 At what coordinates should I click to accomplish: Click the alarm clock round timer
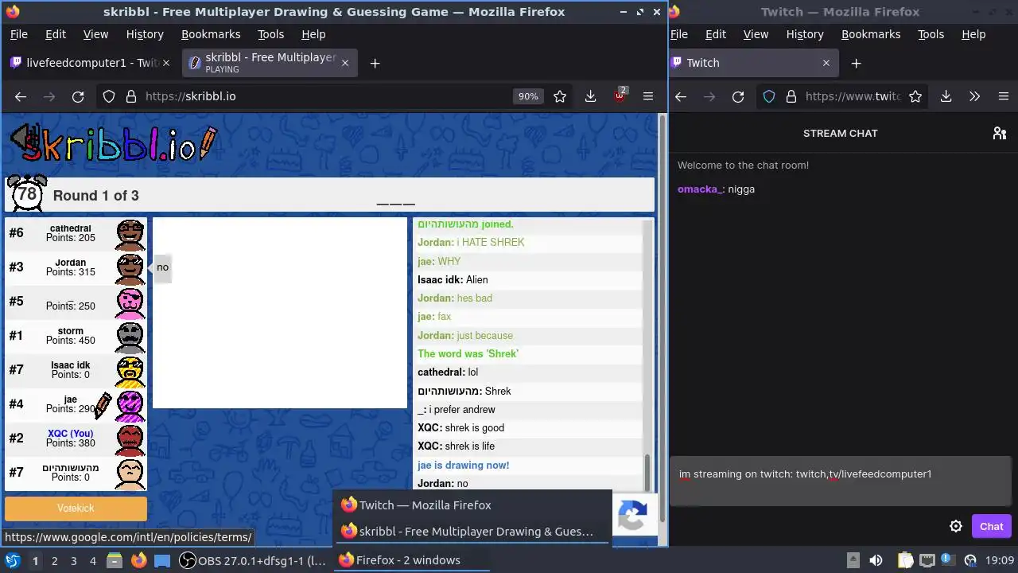click(x=27, y=193)
